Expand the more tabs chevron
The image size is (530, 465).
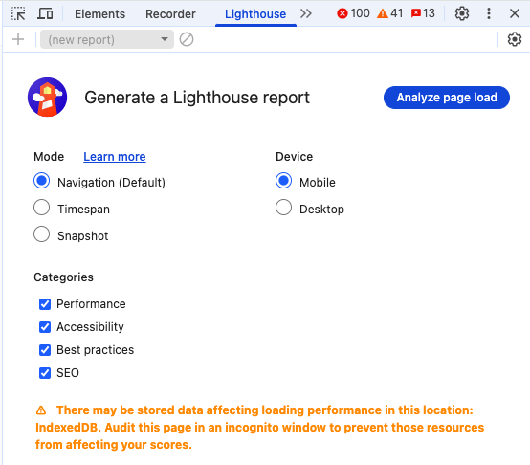click(x=306, y=13)
